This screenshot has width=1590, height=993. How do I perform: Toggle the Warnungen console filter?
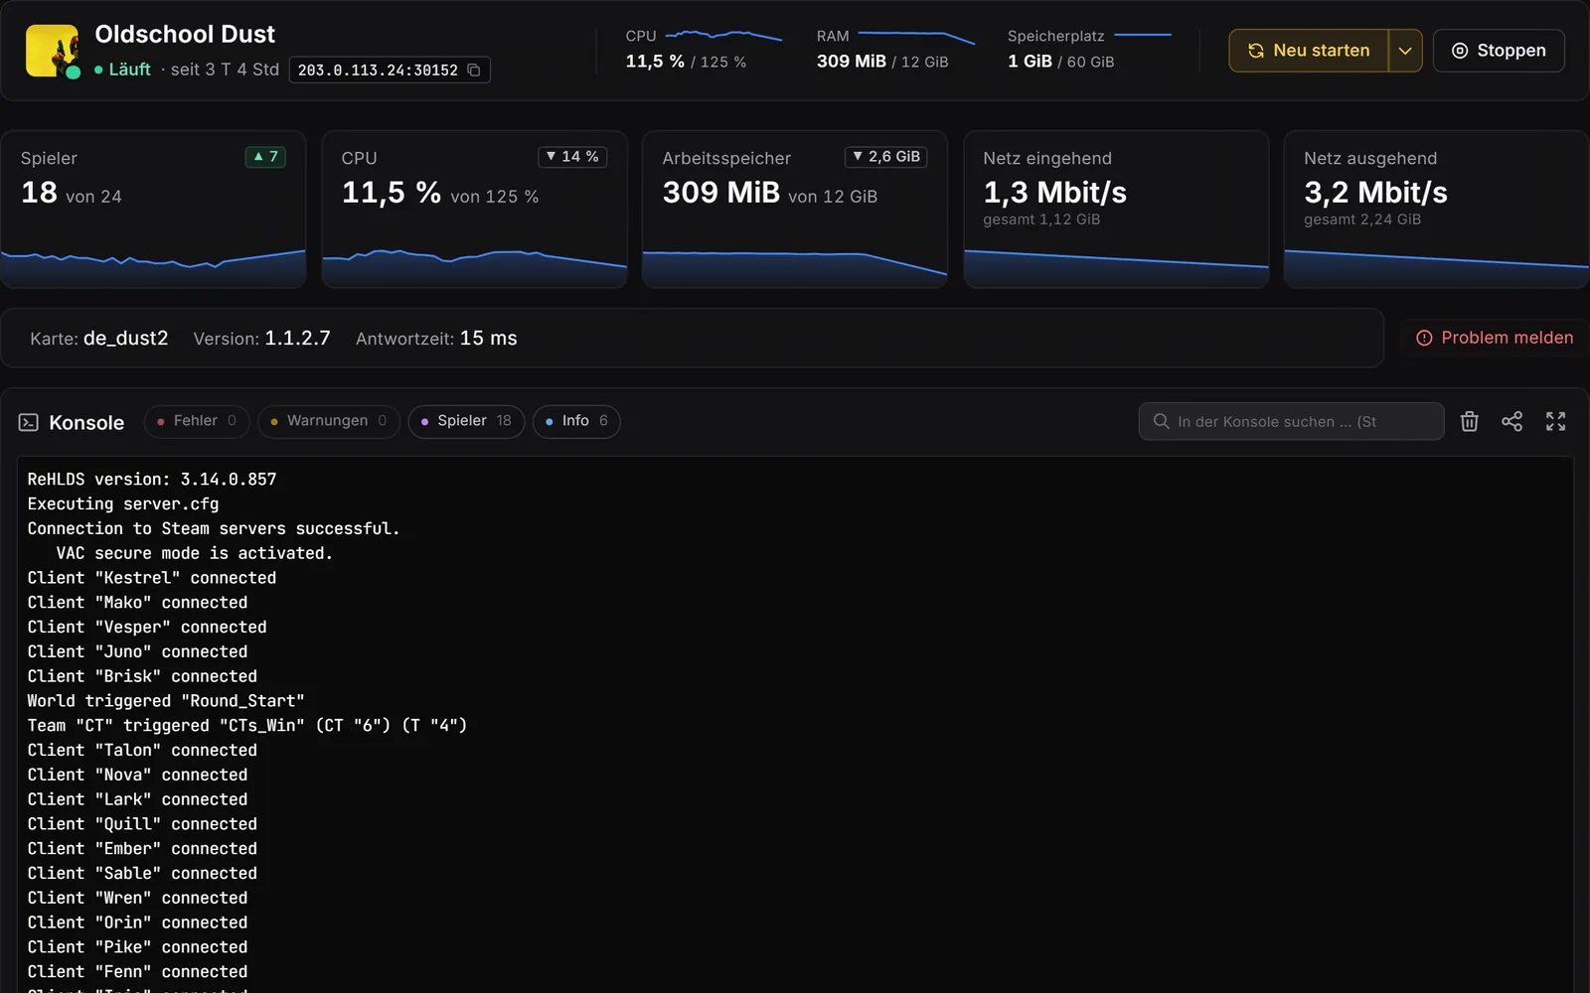click(x=329, y=421)
